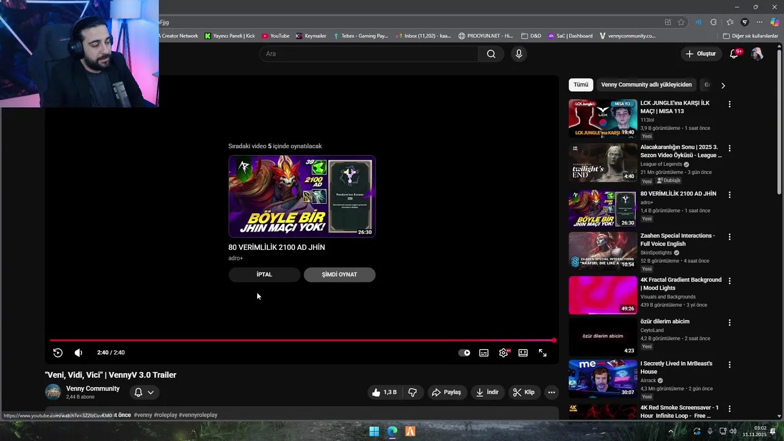
Task: Open SaC | Dashboard bookmark
Action: pyautogui.click(x=570, y=36)
